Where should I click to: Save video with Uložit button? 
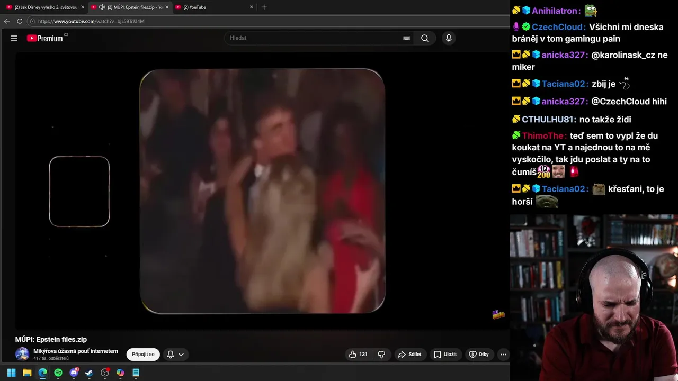tap(445, 355)
